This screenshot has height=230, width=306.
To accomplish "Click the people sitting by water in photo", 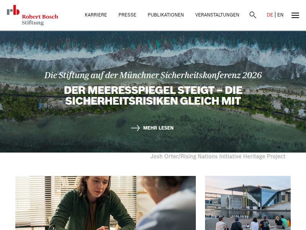I will pos(254,223).
